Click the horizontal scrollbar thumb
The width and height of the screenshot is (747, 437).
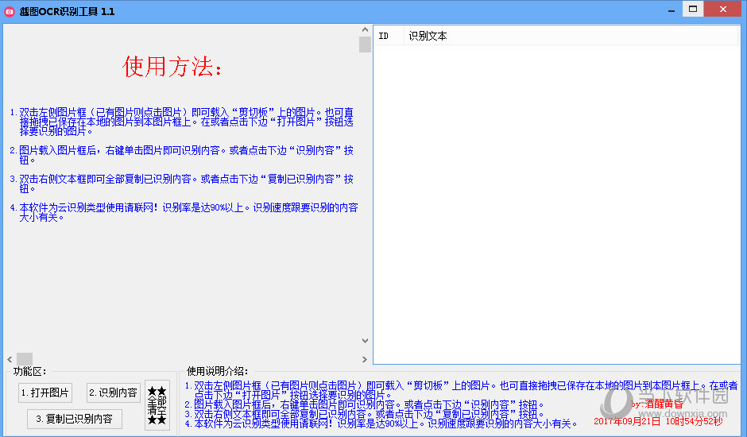(x=25, y=359)
